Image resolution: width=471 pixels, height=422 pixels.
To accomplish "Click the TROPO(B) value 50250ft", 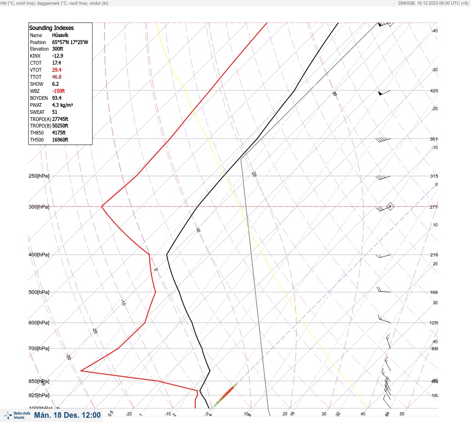I will (60, 126).
